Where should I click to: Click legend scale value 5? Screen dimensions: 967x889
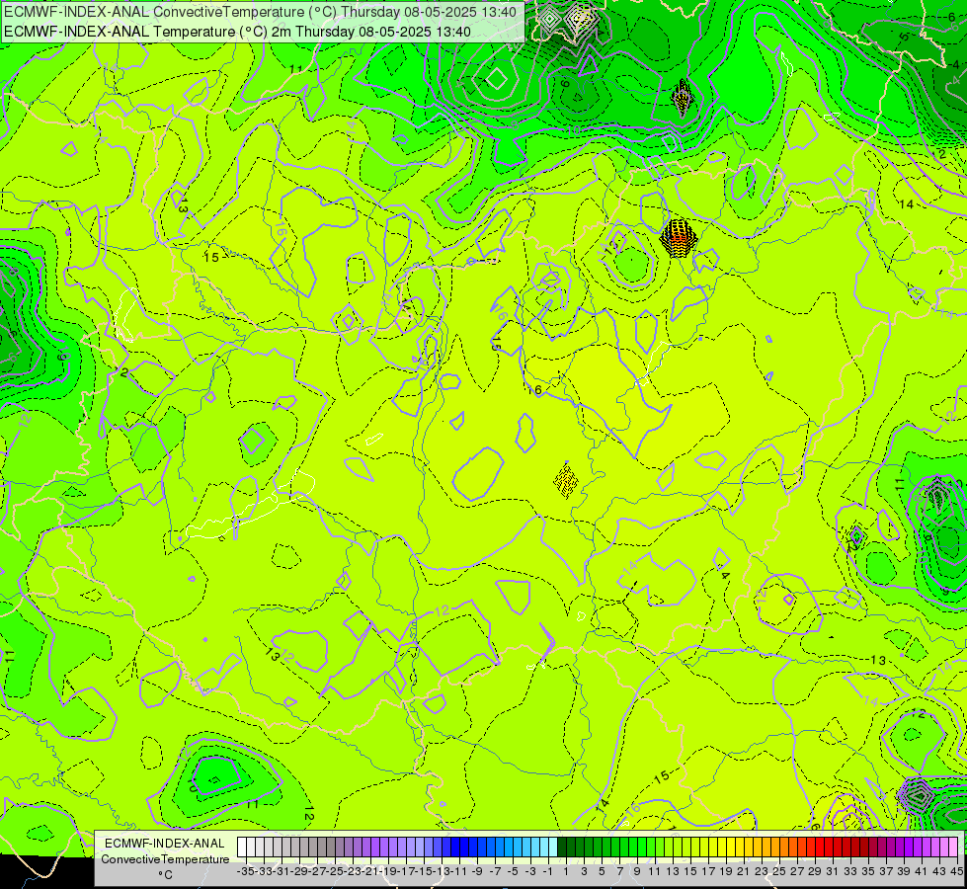pos(602,871)
